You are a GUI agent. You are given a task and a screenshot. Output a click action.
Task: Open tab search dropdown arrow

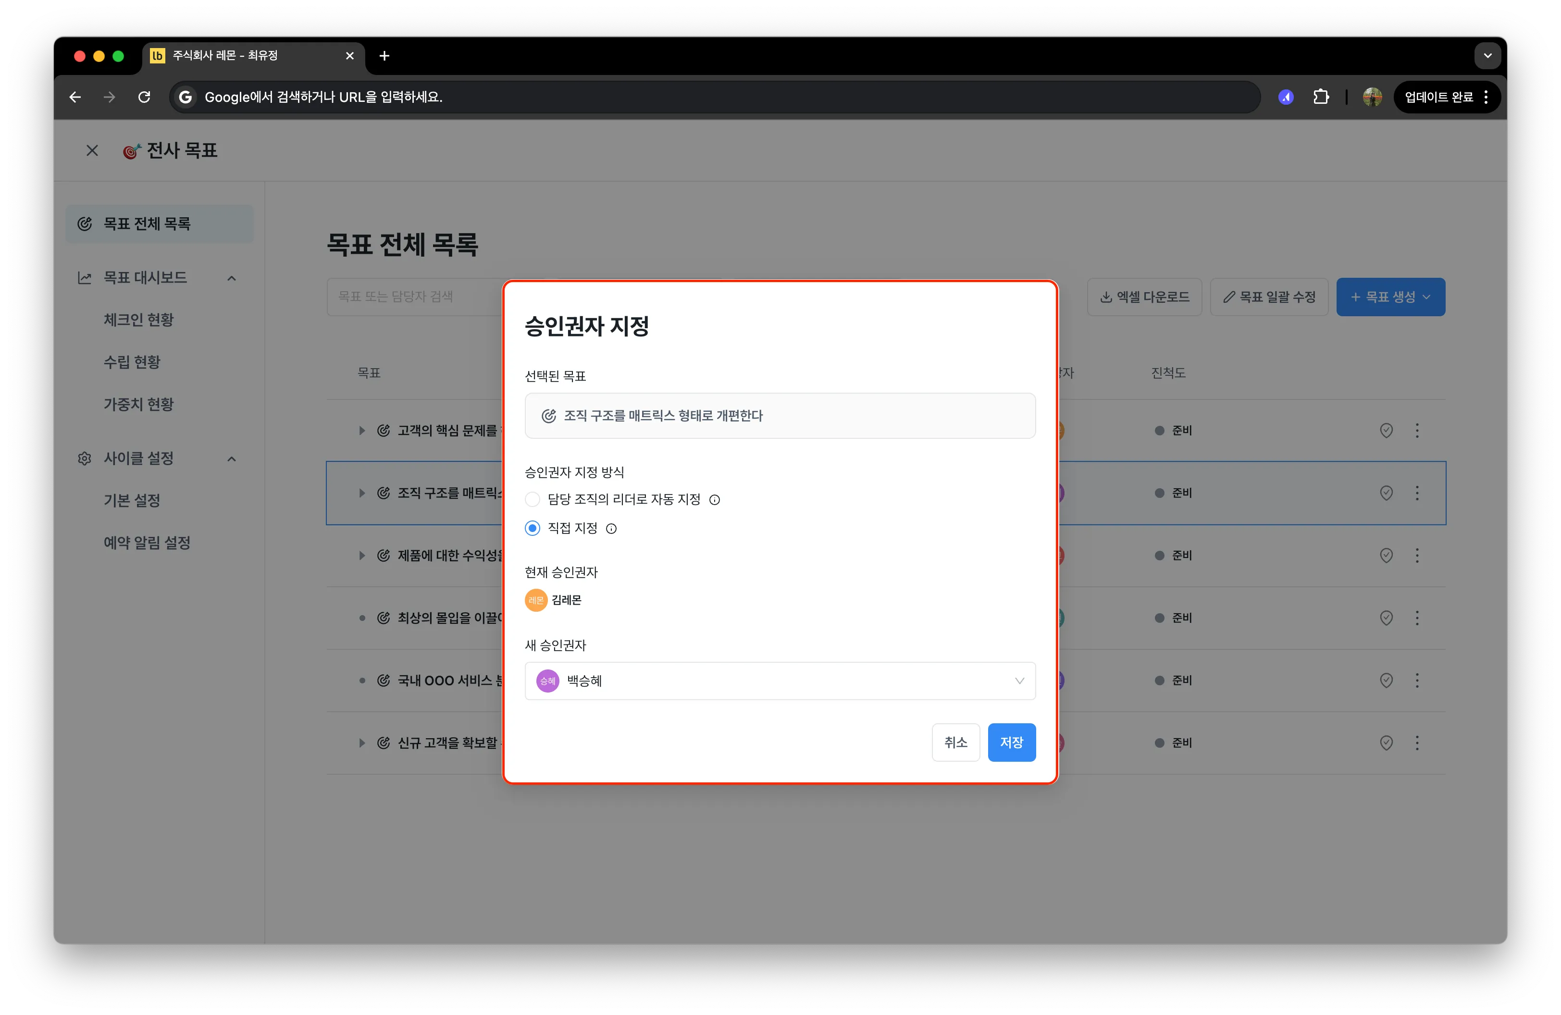pos(1487,56)
